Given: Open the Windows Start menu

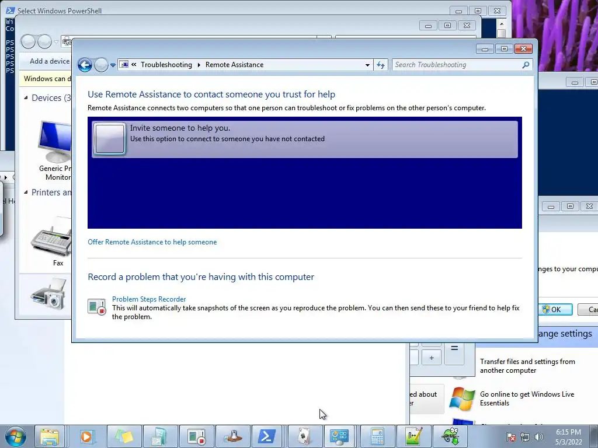Looking at the screenshot, I should coord(16,436).
